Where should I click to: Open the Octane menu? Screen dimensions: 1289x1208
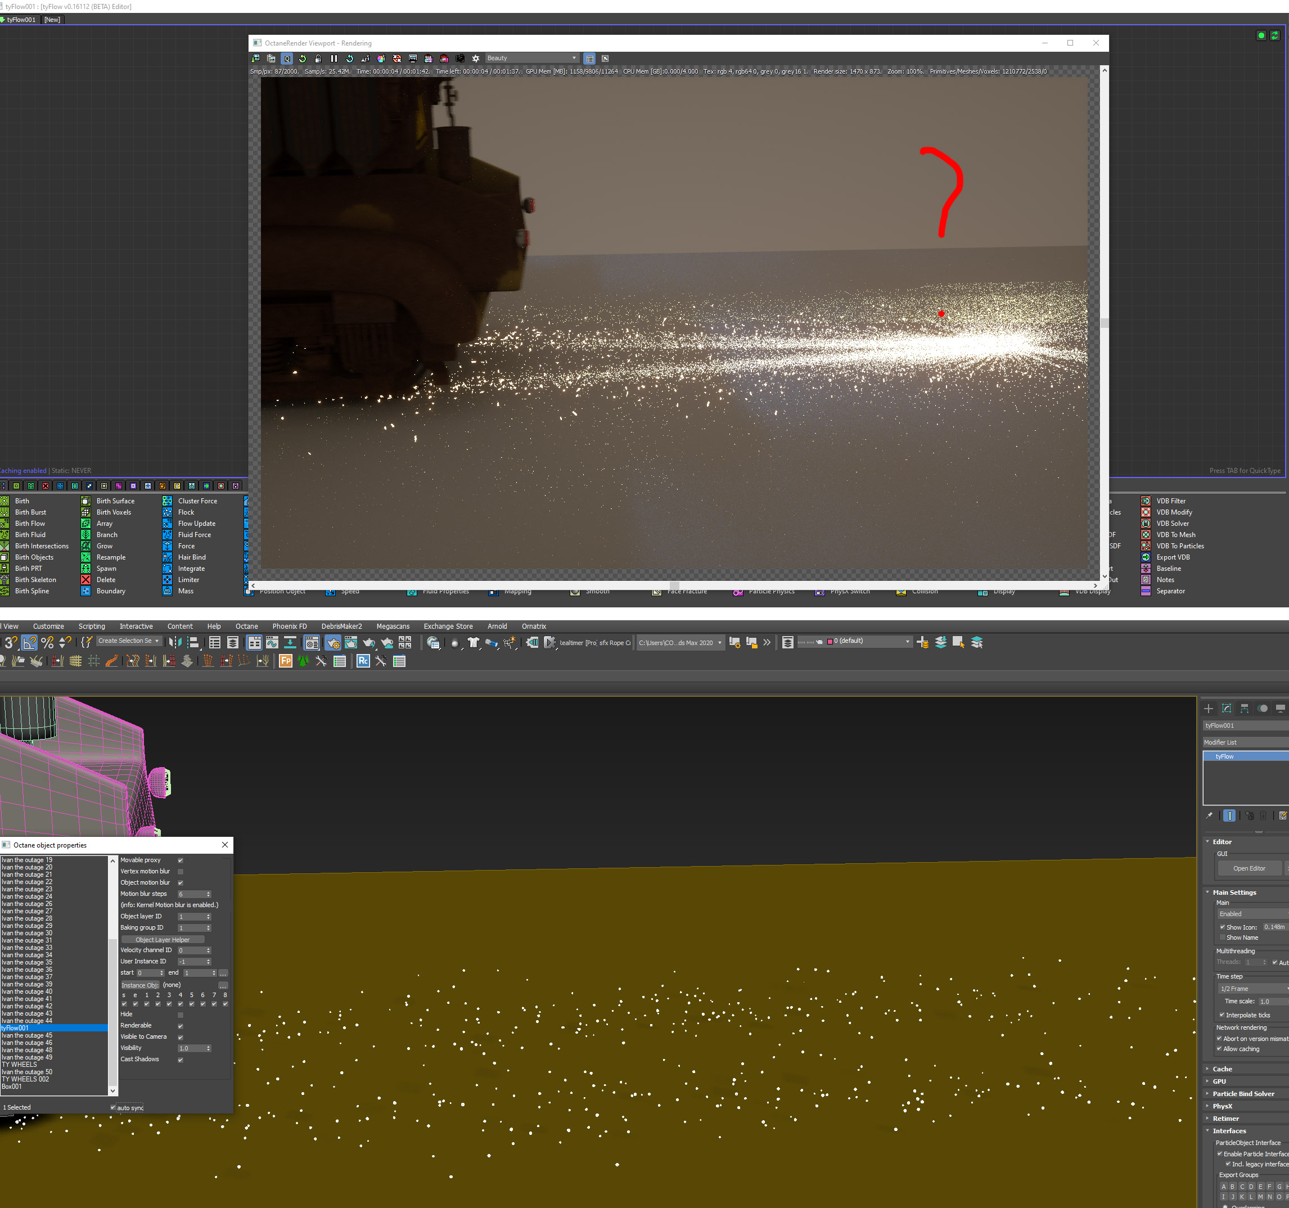[x=246, y=626]
